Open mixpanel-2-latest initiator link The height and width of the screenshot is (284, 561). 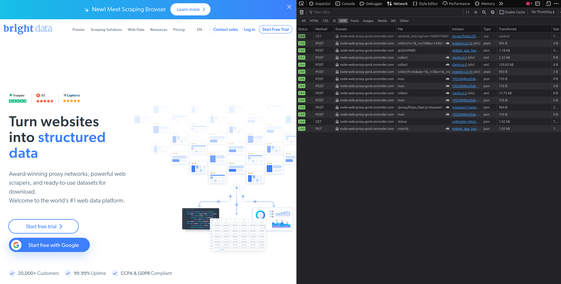coord(466,107)
